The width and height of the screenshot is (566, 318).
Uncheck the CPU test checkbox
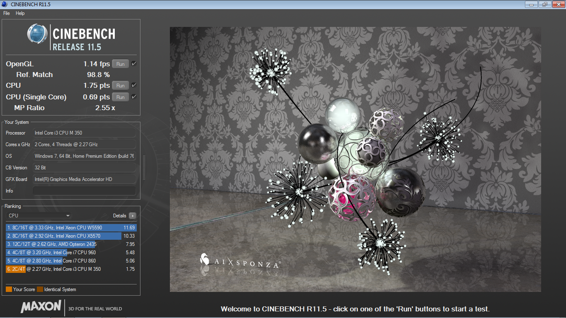click(134, 85)
